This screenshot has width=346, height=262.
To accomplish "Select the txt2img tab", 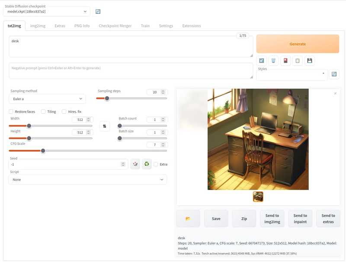I will (14, 26).
